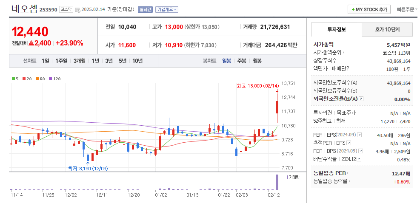
Task: Click help icon next to PER EPS(2024.09)
Action: [360, 135]
